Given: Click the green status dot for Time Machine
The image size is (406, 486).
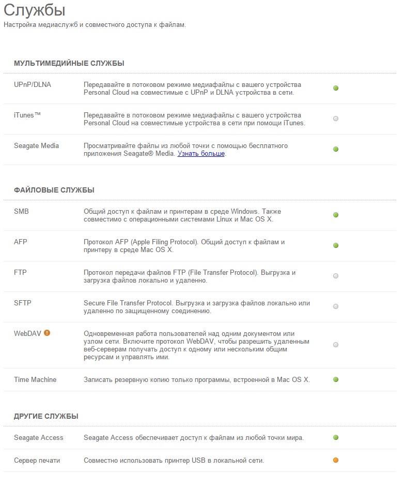Looking at the screenshot, I should (x=336, y=380).
